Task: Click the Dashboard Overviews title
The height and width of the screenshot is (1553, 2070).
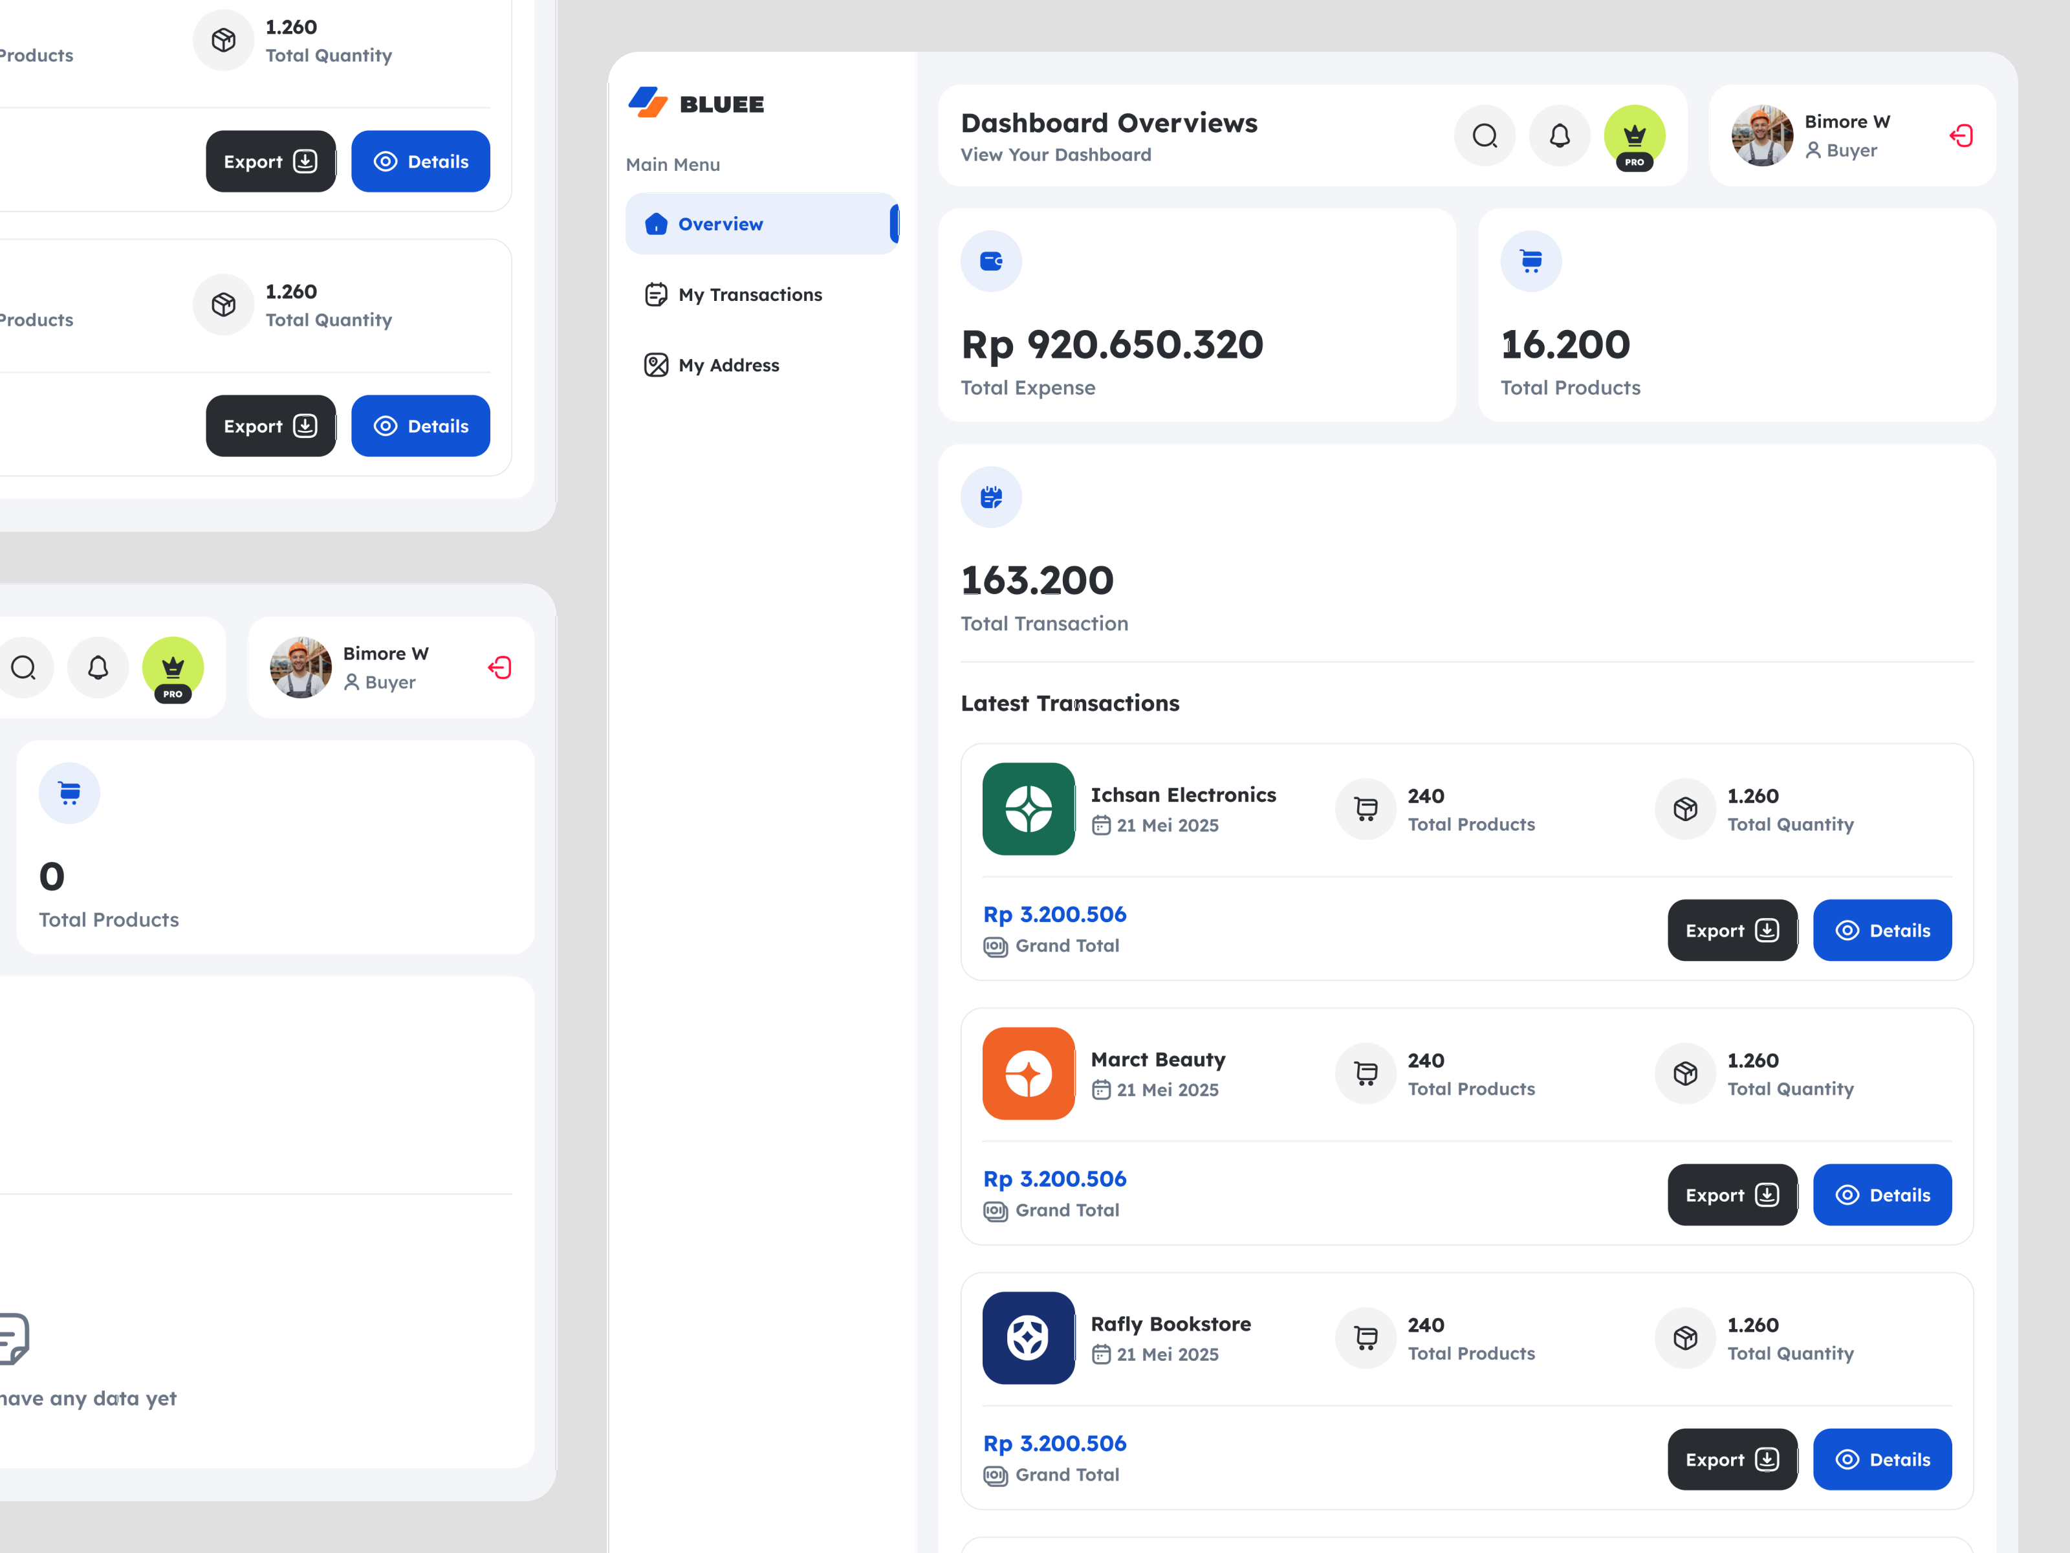Action: point(1109,123)
